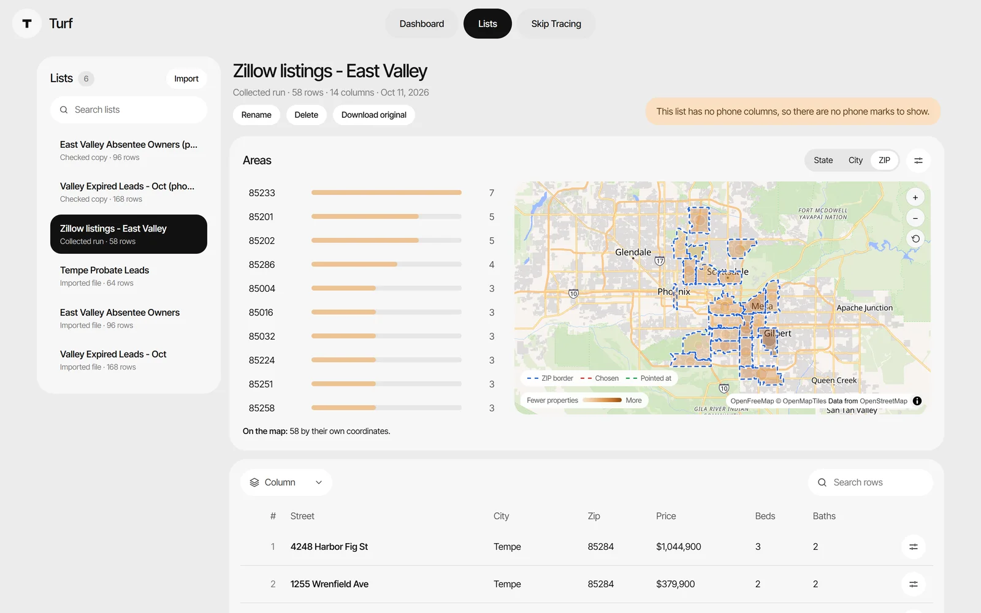Open the Areas settings sliders icon
This screenshot has width=981, height=613.
pos(918,161)
